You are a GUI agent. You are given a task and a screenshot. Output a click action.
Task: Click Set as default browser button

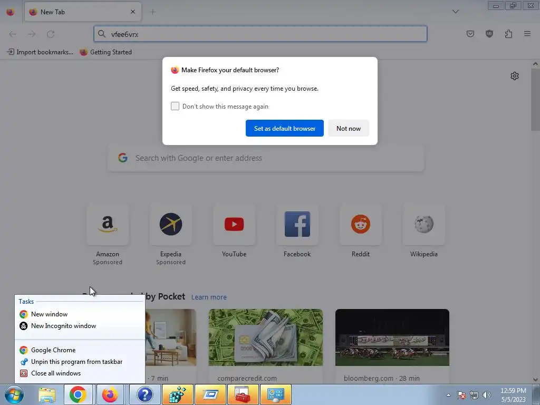coord(284,128)
